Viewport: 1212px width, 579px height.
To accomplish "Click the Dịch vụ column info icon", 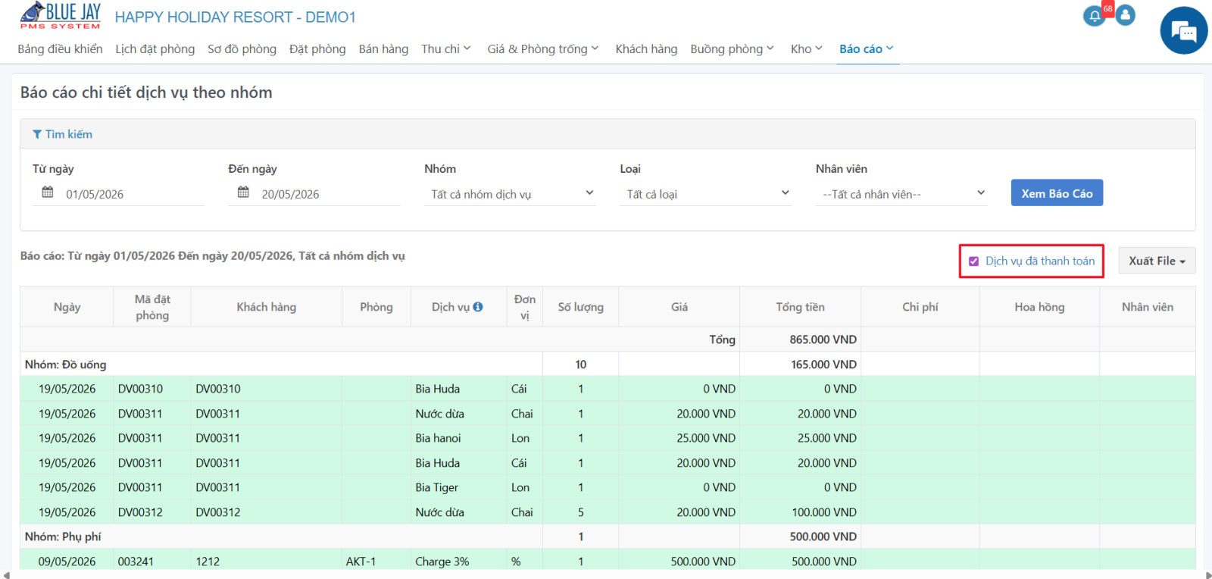I will pyautogui.click(x=478, y=307).
